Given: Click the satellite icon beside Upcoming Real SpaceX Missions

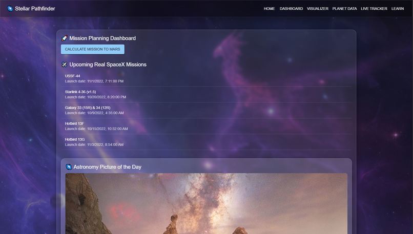Looking at the screenshot, I should click(x=64, y=65).
